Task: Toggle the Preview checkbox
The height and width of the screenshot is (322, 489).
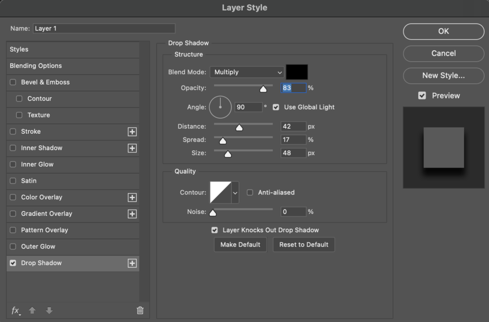Action: (422, 96)
